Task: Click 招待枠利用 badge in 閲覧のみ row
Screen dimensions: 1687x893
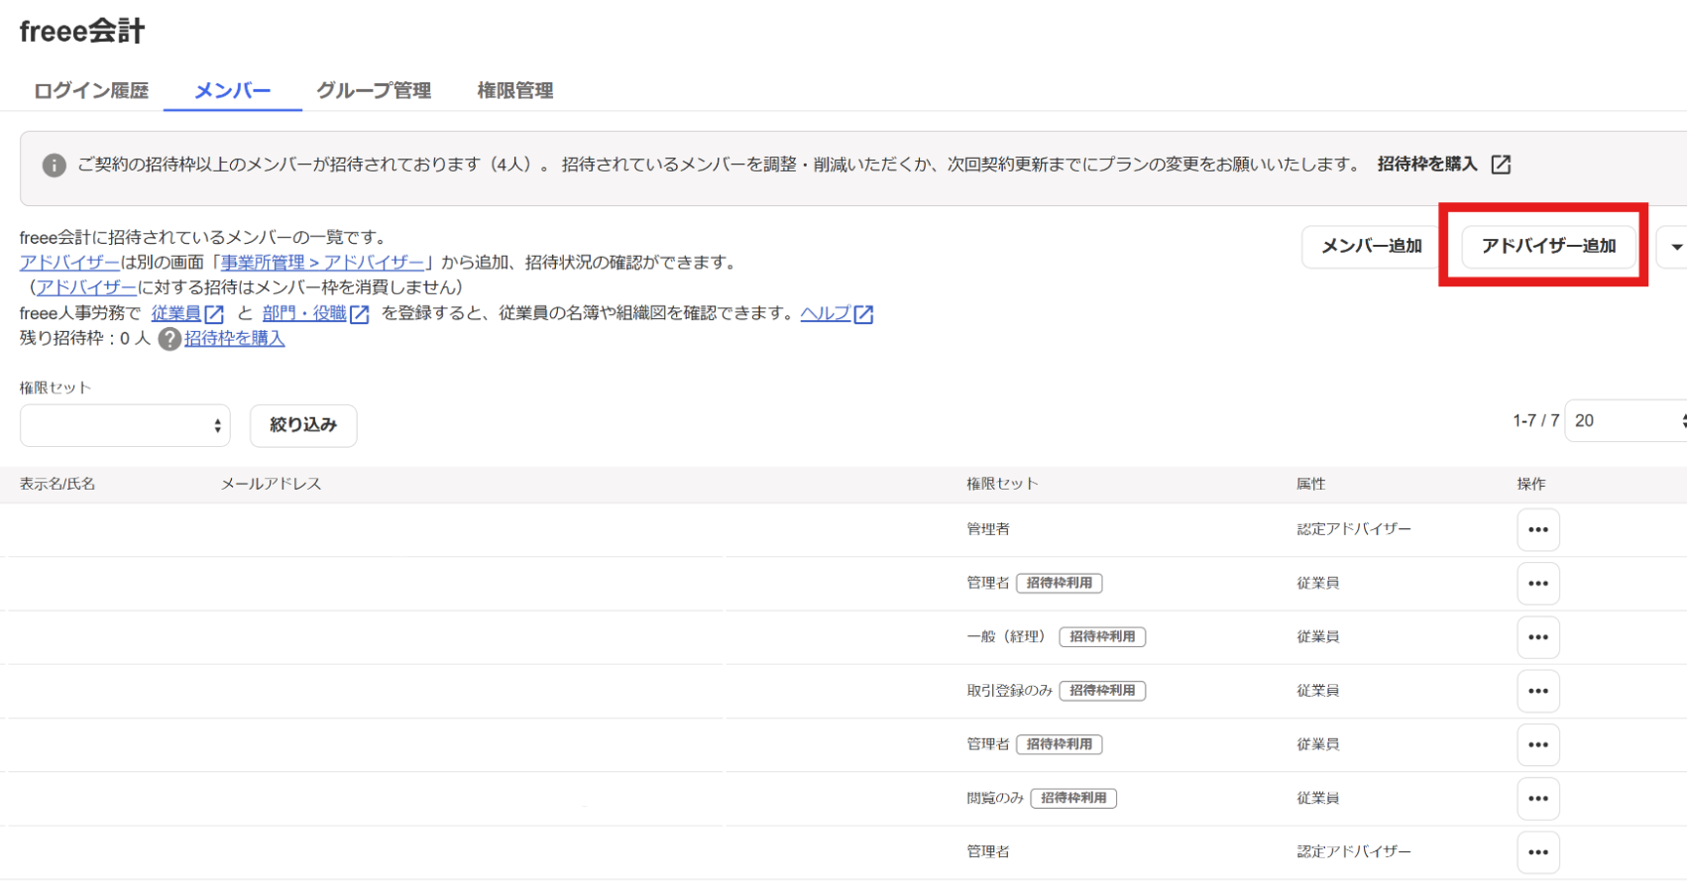Action: pyautogui.click(x=1073, y=798)
